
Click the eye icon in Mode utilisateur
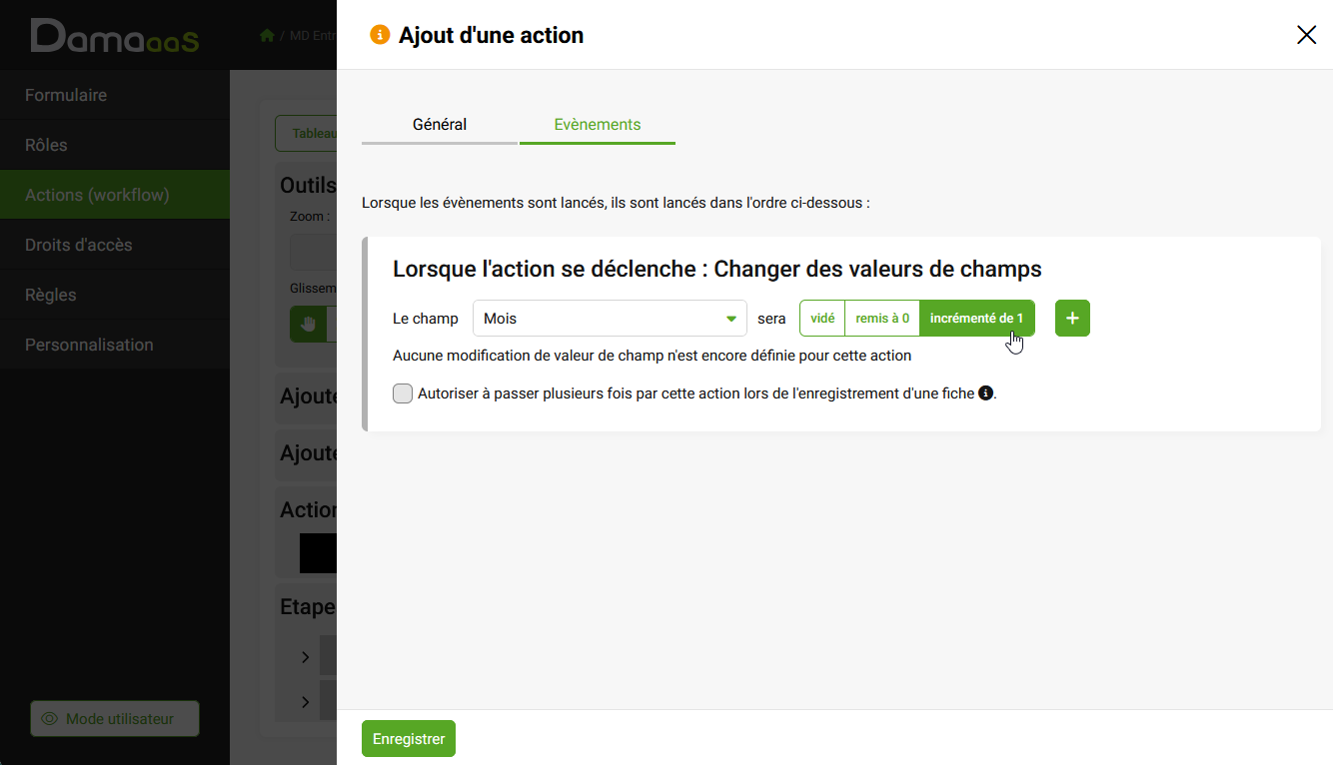coord(49,719)
